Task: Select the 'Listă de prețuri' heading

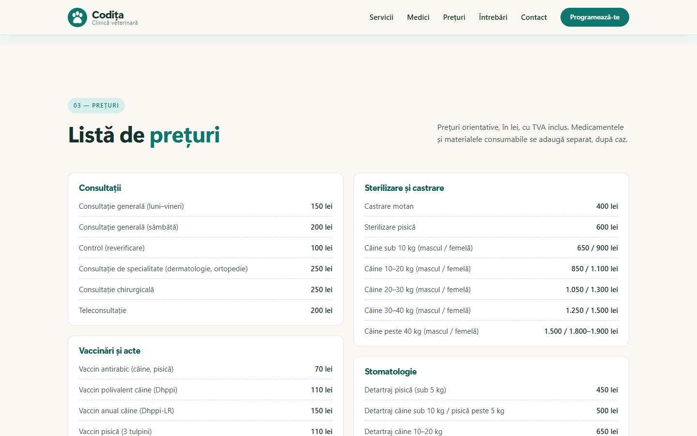Action: coord(144,135)
